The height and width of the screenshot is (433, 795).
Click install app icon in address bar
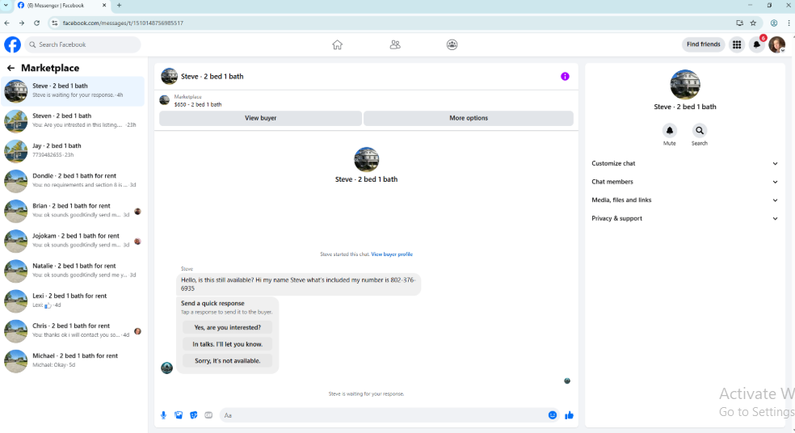pyautogui.click(x=740, y=23)
